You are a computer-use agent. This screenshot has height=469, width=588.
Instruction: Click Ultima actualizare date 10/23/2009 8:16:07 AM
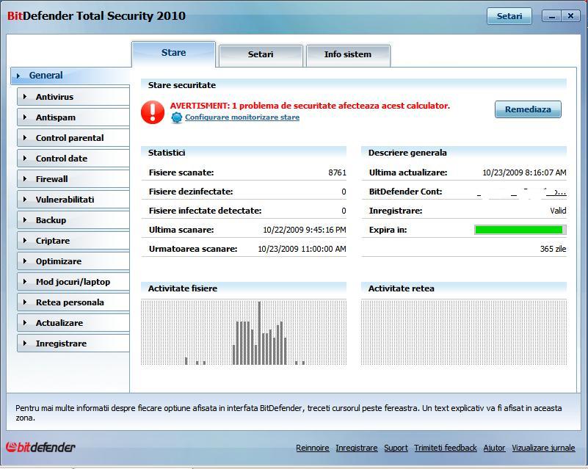point(524,172)
